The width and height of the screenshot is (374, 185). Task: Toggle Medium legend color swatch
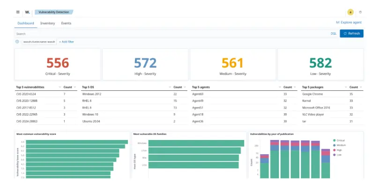point(335,145)
